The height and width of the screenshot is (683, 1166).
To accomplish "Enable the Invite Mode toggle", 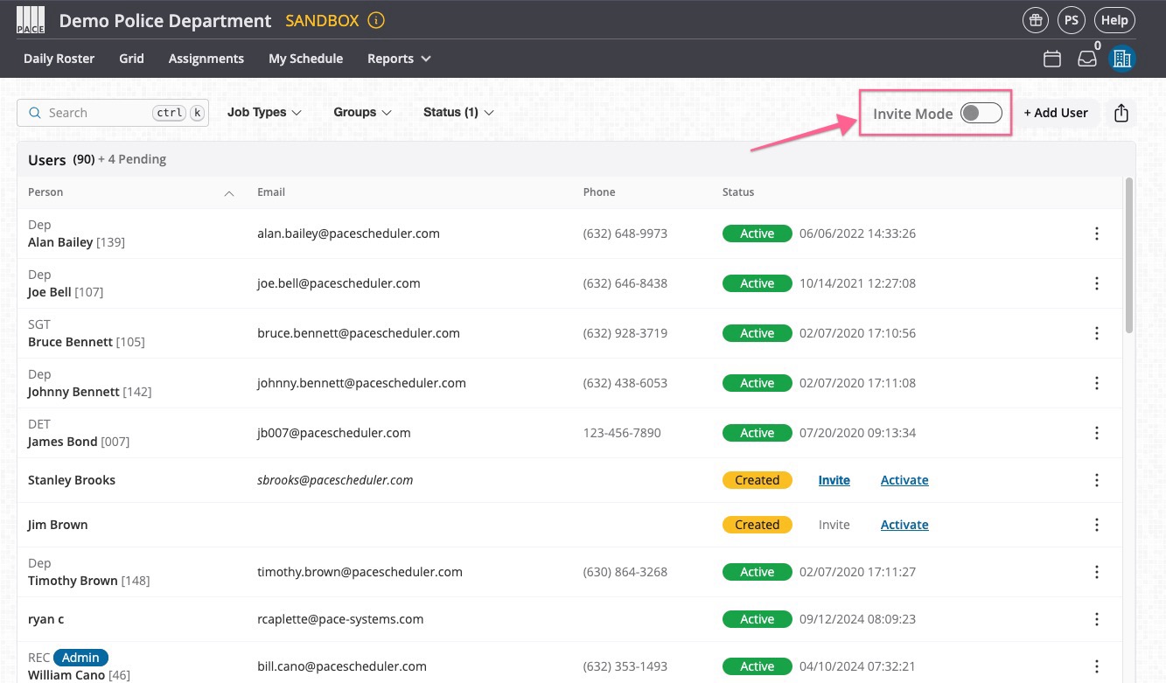I will [x=980, y=113].
